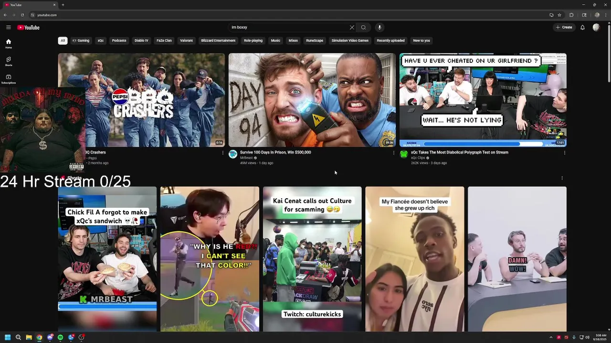
Task: Open the Chrome three-dot menu
Action: pyautogui.click(x=606, y=15)
